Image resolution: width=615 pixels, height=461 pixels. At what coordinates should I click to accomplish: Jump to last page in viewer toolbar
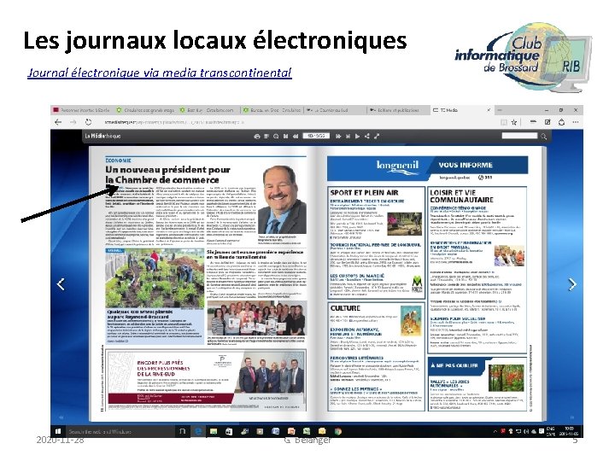pos(348,136)
